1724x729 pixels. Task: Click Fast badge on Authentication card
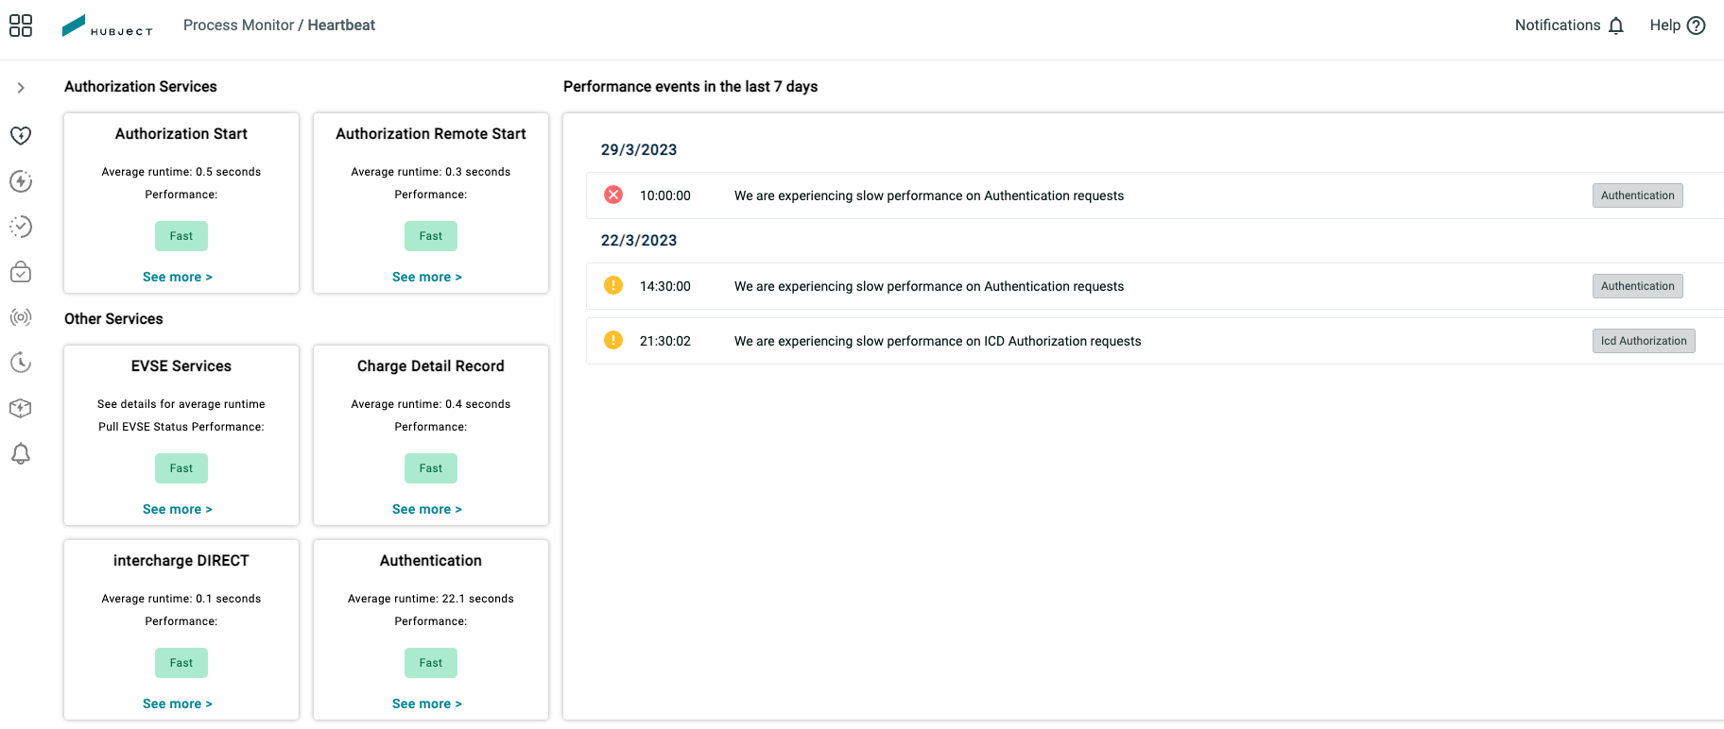(x=431, y=663)
